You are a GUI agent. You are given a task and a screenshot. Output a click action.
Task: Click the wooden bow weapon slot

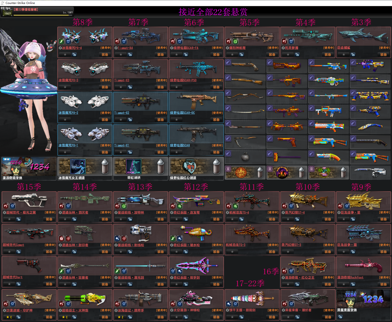click(245, 97)
